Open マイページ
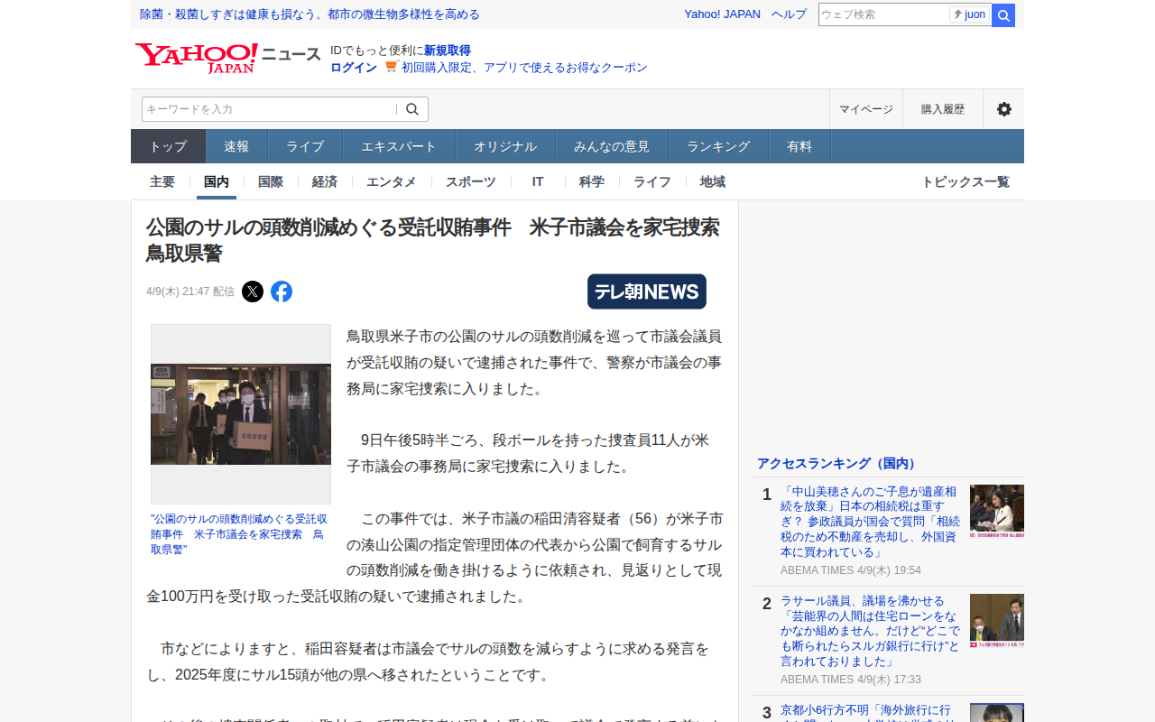The image size is (1155, 722). pyautogui.click(x=866, y=109)
